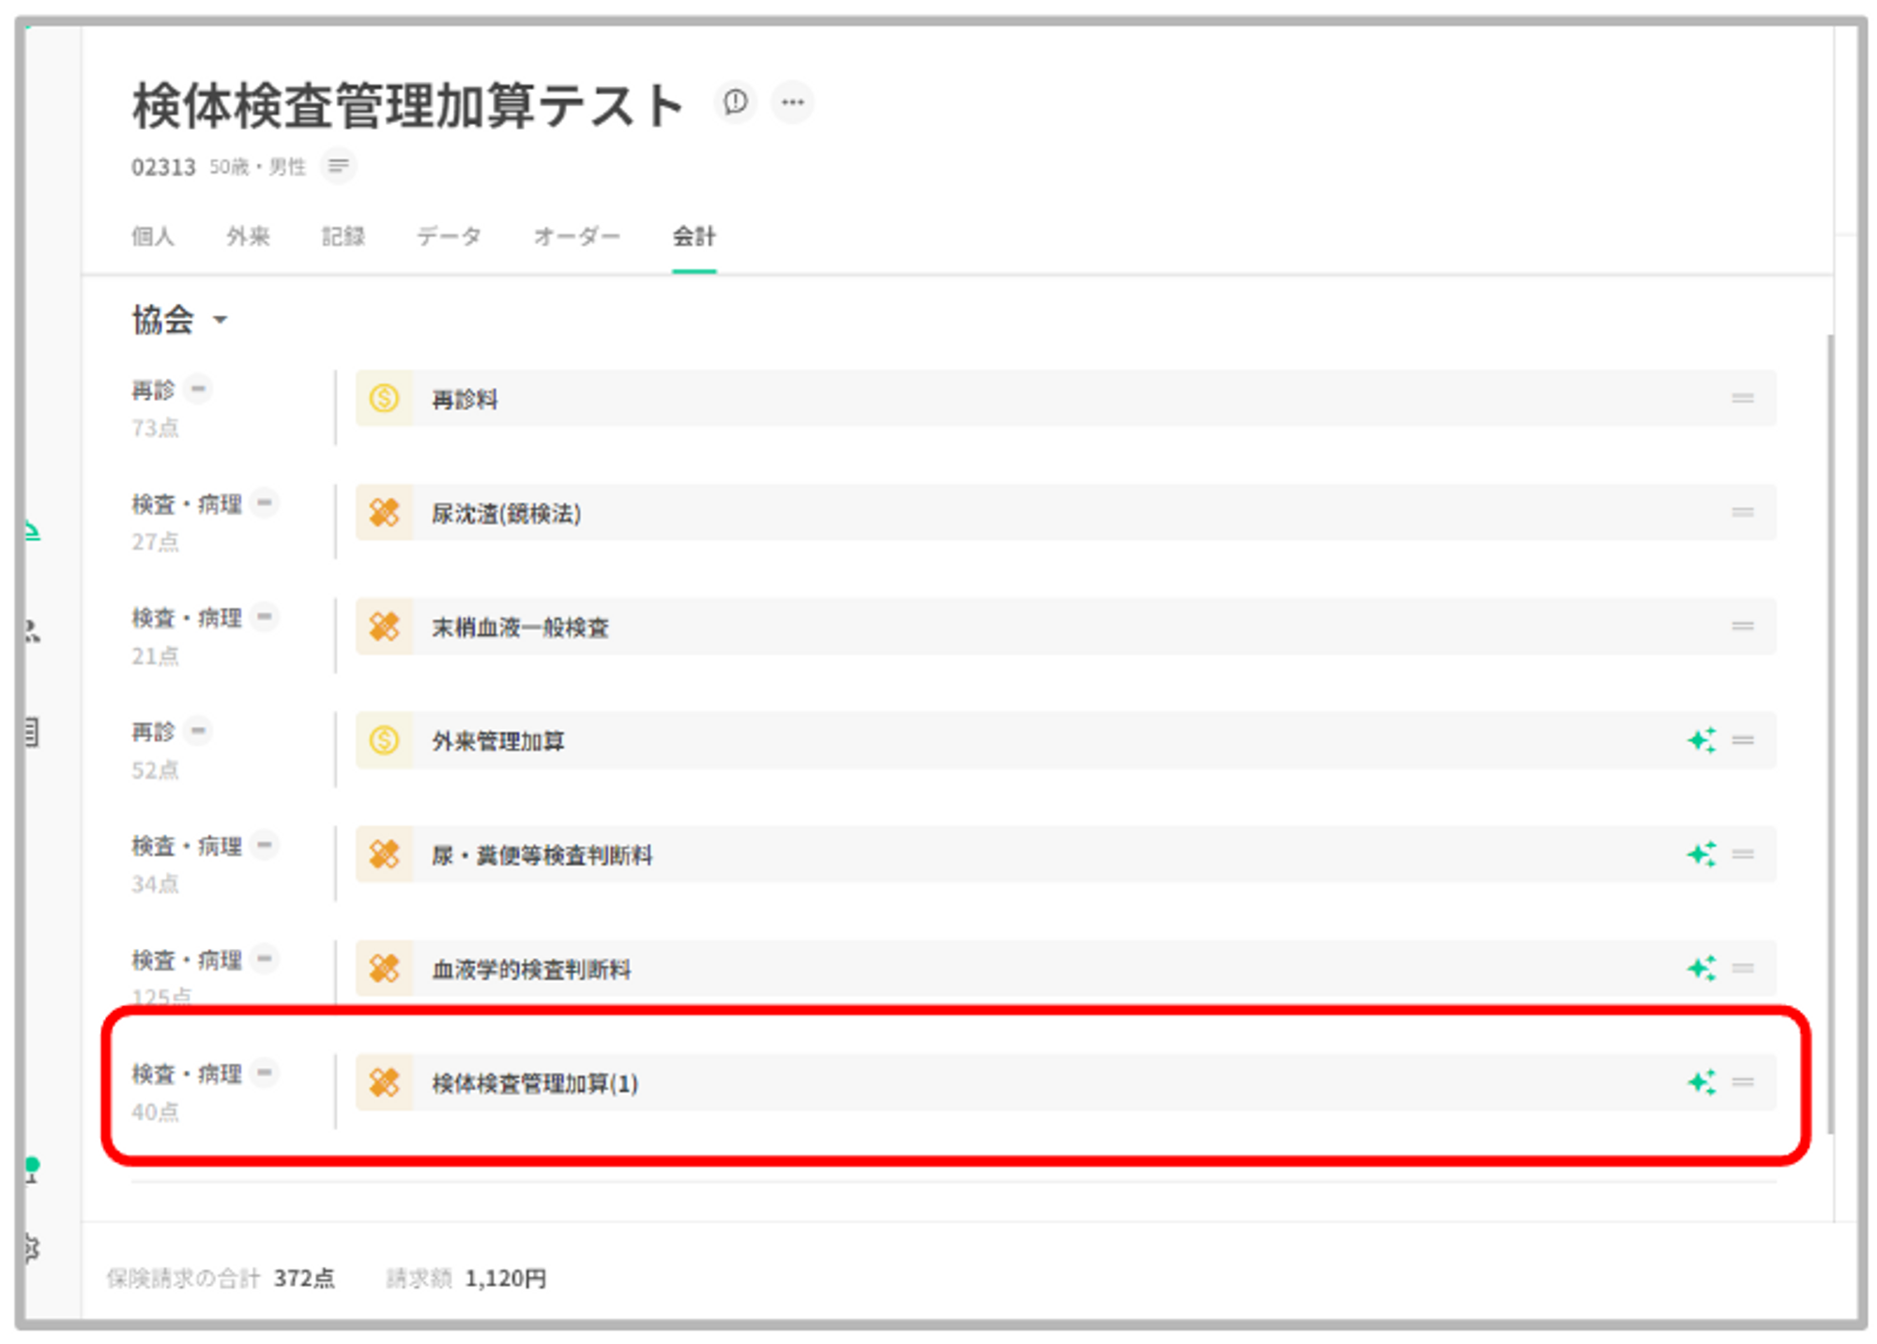Collapse the 再診 52点 group
Screen dimensions: 1877x1344
pos(198,729)
